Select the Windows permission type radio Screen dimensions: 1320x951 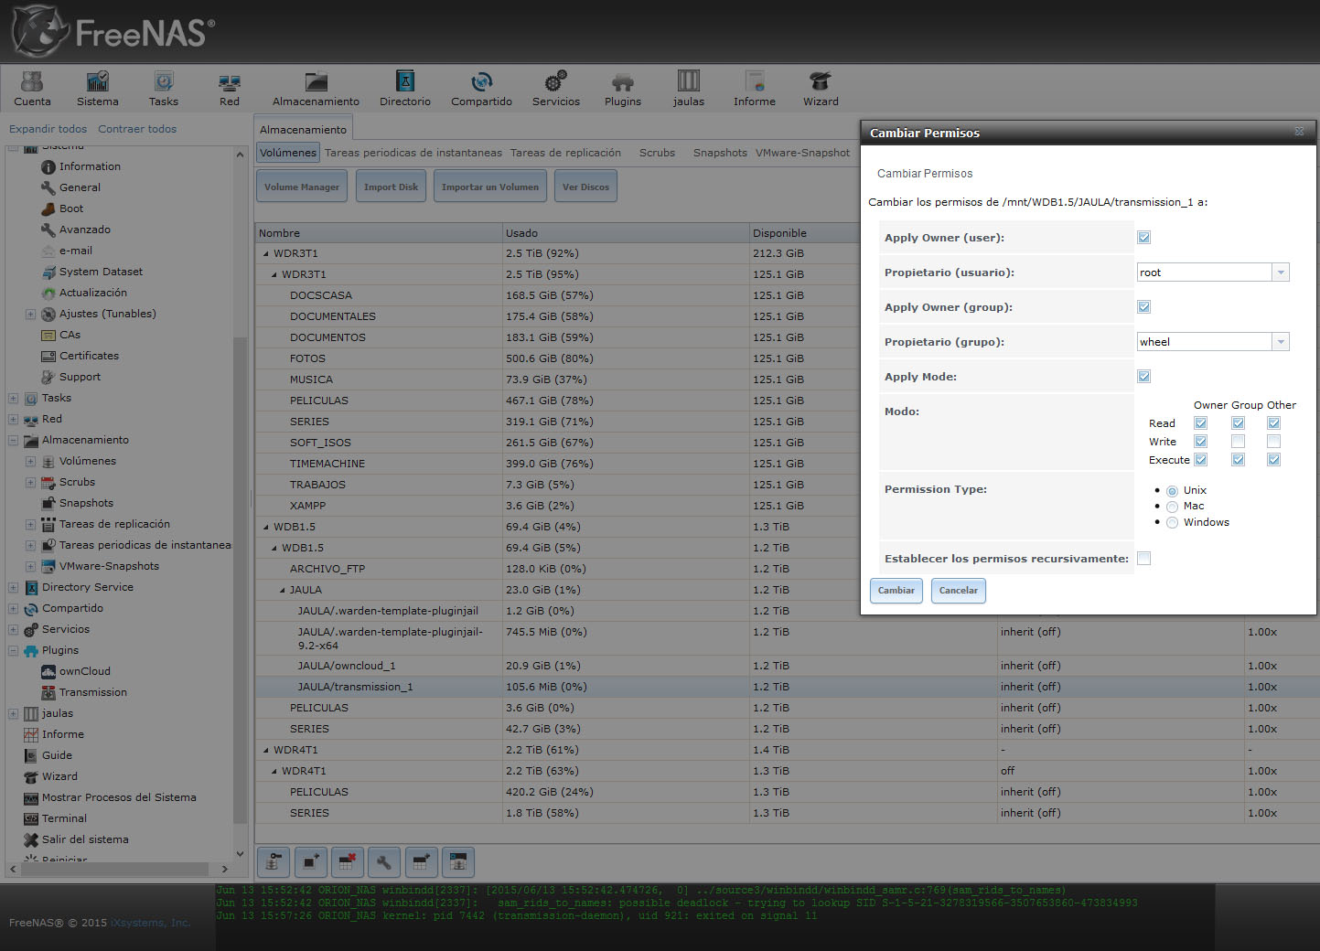[x=1172, y=523]
